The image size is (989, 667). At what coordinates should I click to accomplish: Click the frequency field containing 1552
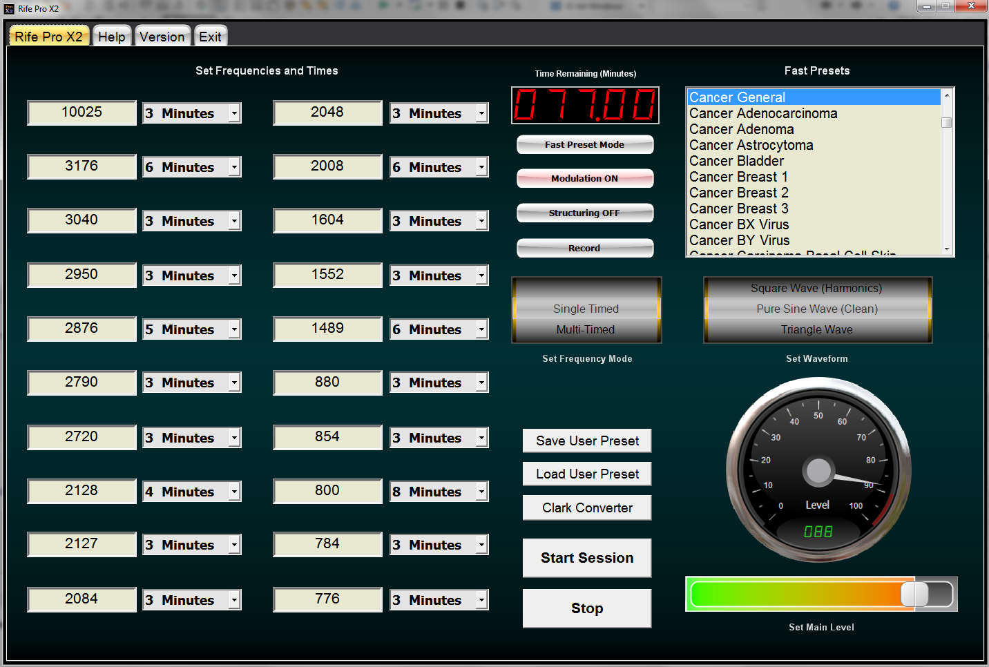(x=327, y=275)
